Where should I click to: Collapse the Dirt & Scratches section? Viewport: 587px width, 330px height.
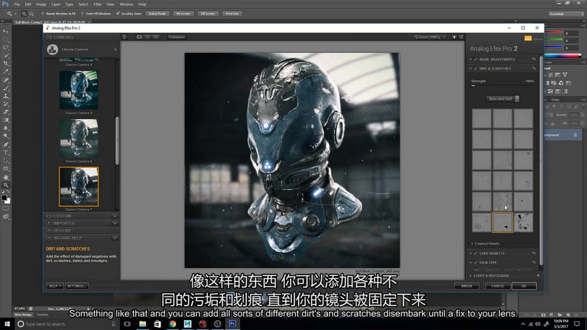point(471,69)
